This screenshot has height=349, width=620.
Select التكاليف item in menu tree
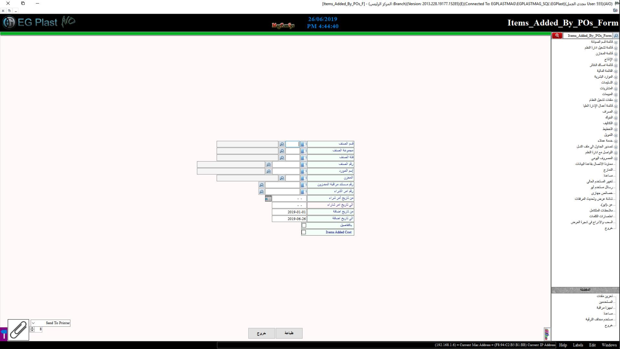click(x=608, y=123)
